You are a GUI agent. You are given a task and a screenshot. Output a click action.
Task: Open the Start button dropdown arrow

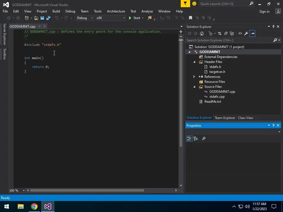pyautogui.click(x=143, y=18)
